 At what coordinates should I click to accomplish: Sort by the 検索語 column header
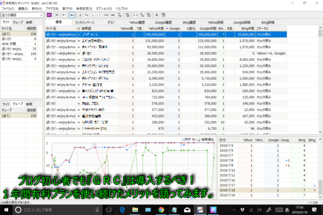click(99, 28)
